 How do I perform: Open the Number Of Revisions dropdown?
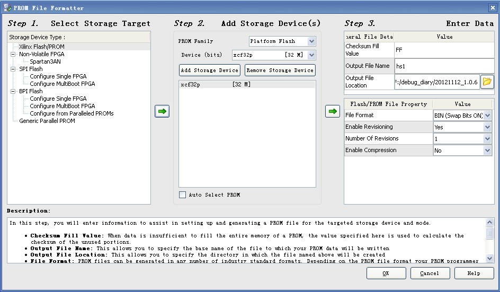coord(487,139)
